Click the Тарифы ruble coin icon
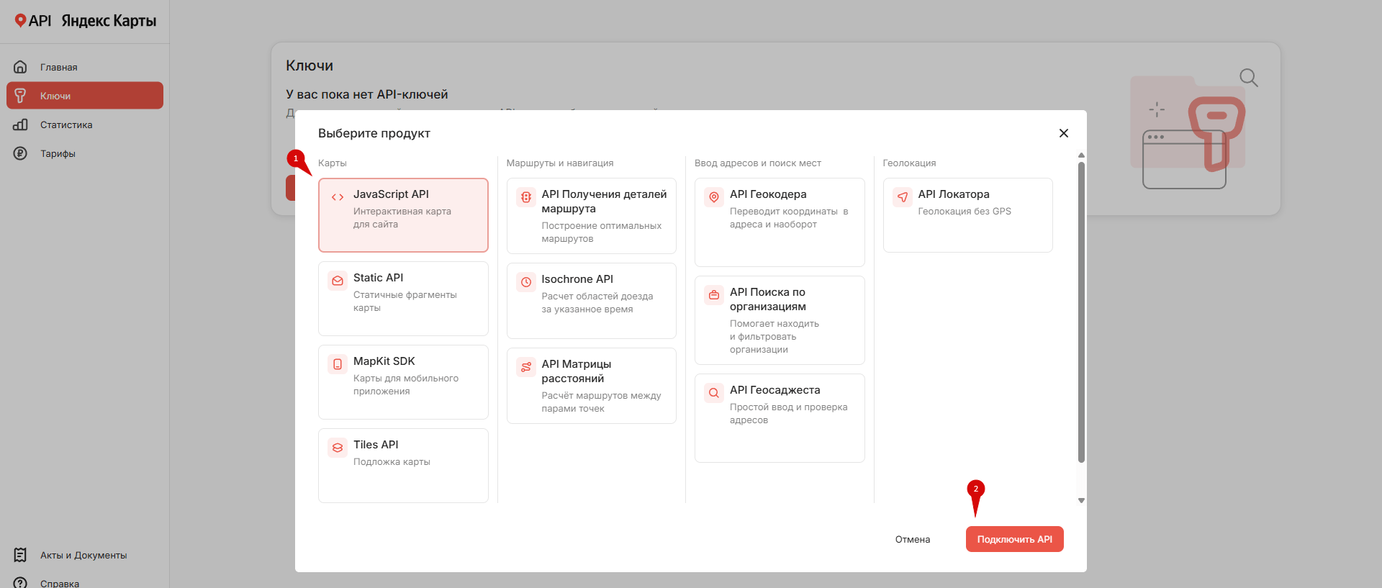1382x588 pixels. pos(20,153)
